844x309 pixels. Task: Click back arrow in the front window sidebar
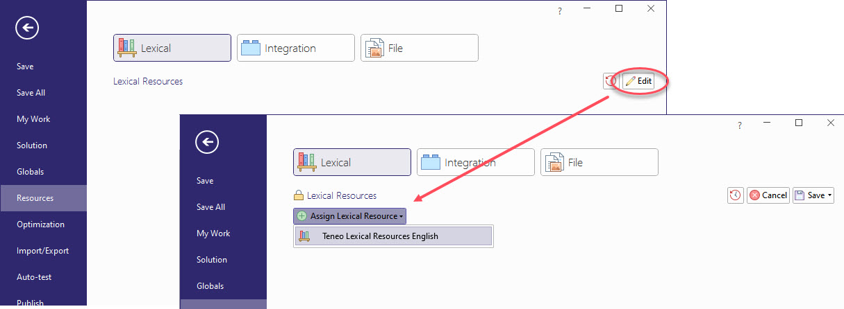[207, 142]
